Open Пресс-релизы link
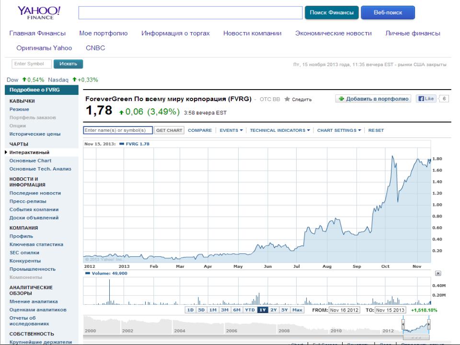The height and width of the screenshot is (345, 460). 28,201
